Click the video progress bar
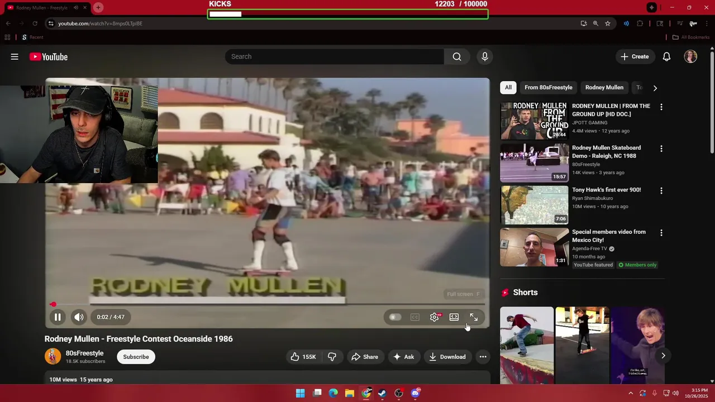Image resolution: width=715 pixels, height=402 pixels. (x=267, y=305)
